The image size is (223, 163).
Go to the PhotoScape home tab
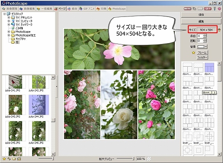coord(117,9)
